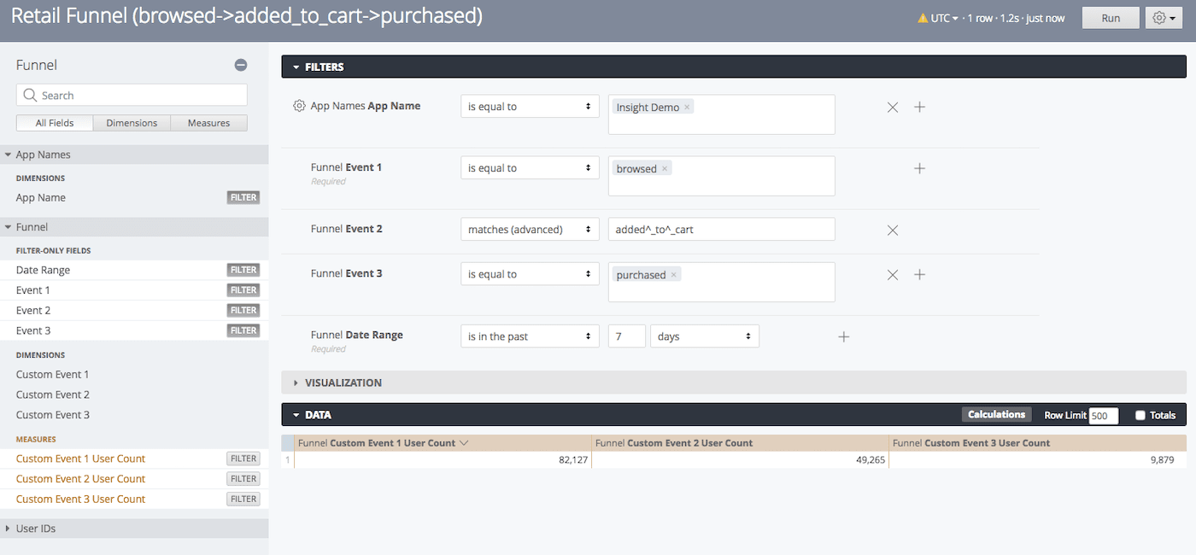Add a condition to Event 1 filter
This screenshot has width=1196, height=555.
point(919,169)
